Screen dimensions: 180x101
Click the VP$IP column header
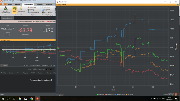click(33, 73)
